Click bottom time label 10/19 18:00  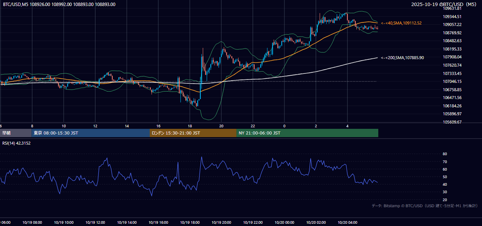[190, 223]
